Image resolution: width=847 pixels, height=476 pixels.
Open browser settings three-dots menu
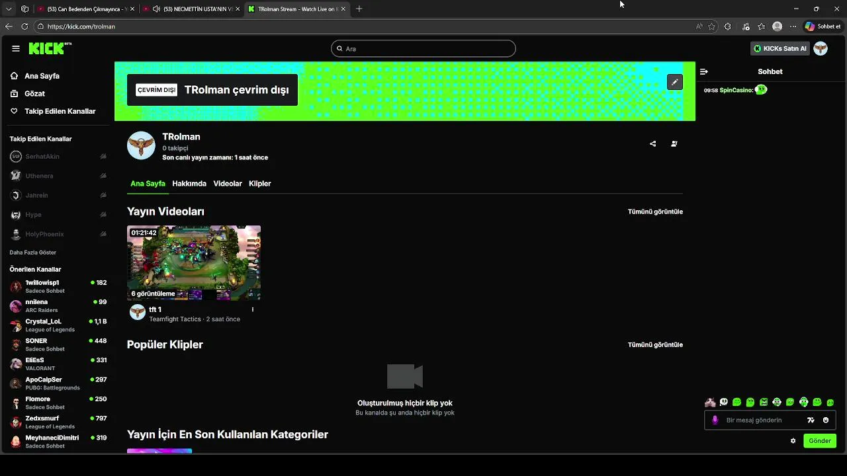tap(793, 26)
